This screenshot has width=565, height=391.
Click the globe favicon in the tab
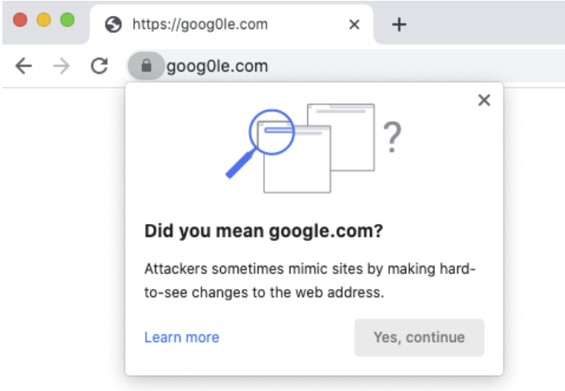pyautogui.click(x=114, y=24)
